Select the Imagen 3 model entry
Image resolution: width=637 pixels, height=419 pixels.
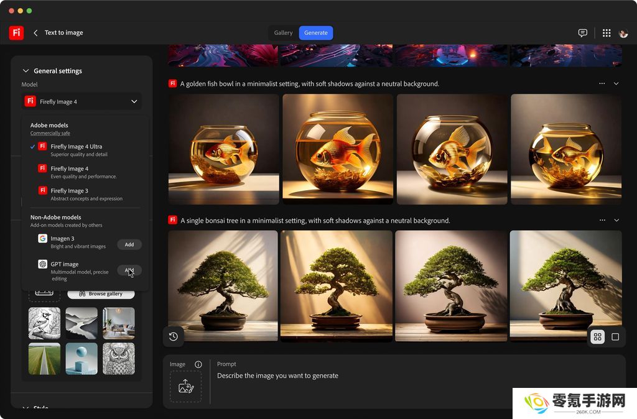point(72,242)
